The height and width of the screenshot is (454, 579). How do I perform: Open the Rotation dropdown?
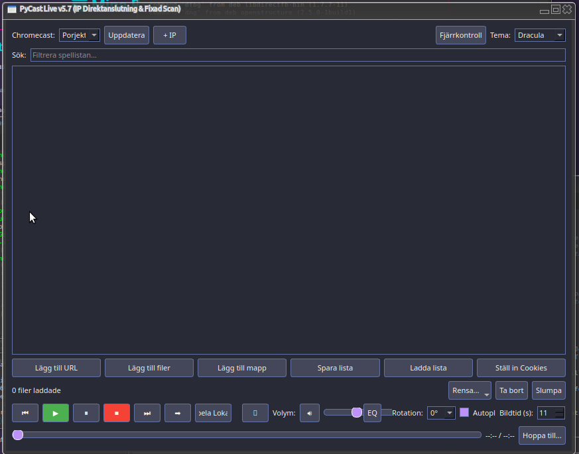point(441,413)
